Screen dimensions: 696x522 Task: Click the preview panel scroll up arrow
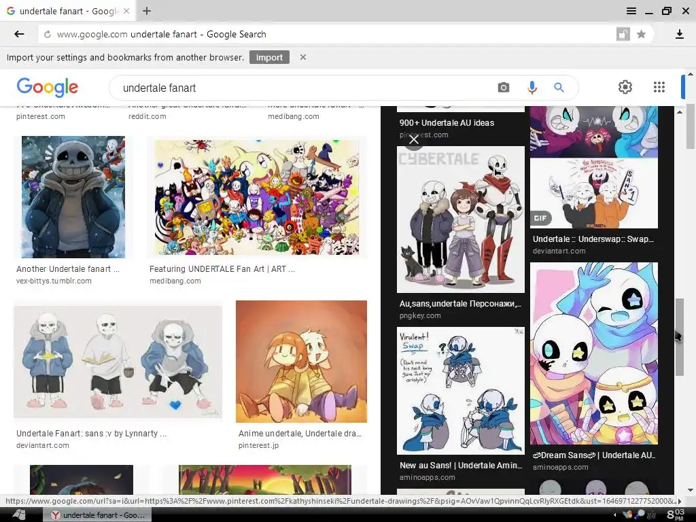[680, 112]
